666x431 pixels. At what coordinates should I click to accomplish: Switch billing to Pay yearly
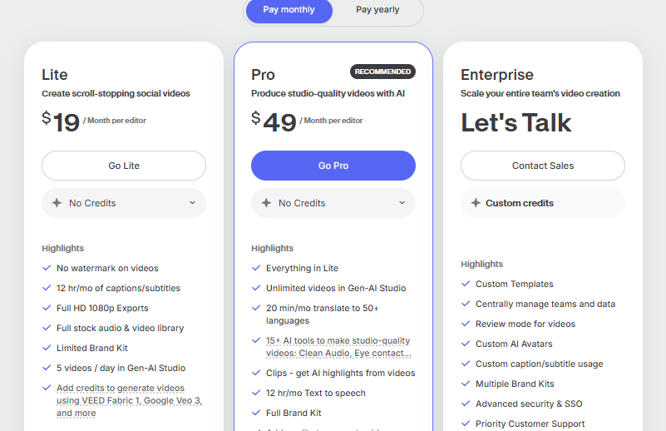[377, 10]
